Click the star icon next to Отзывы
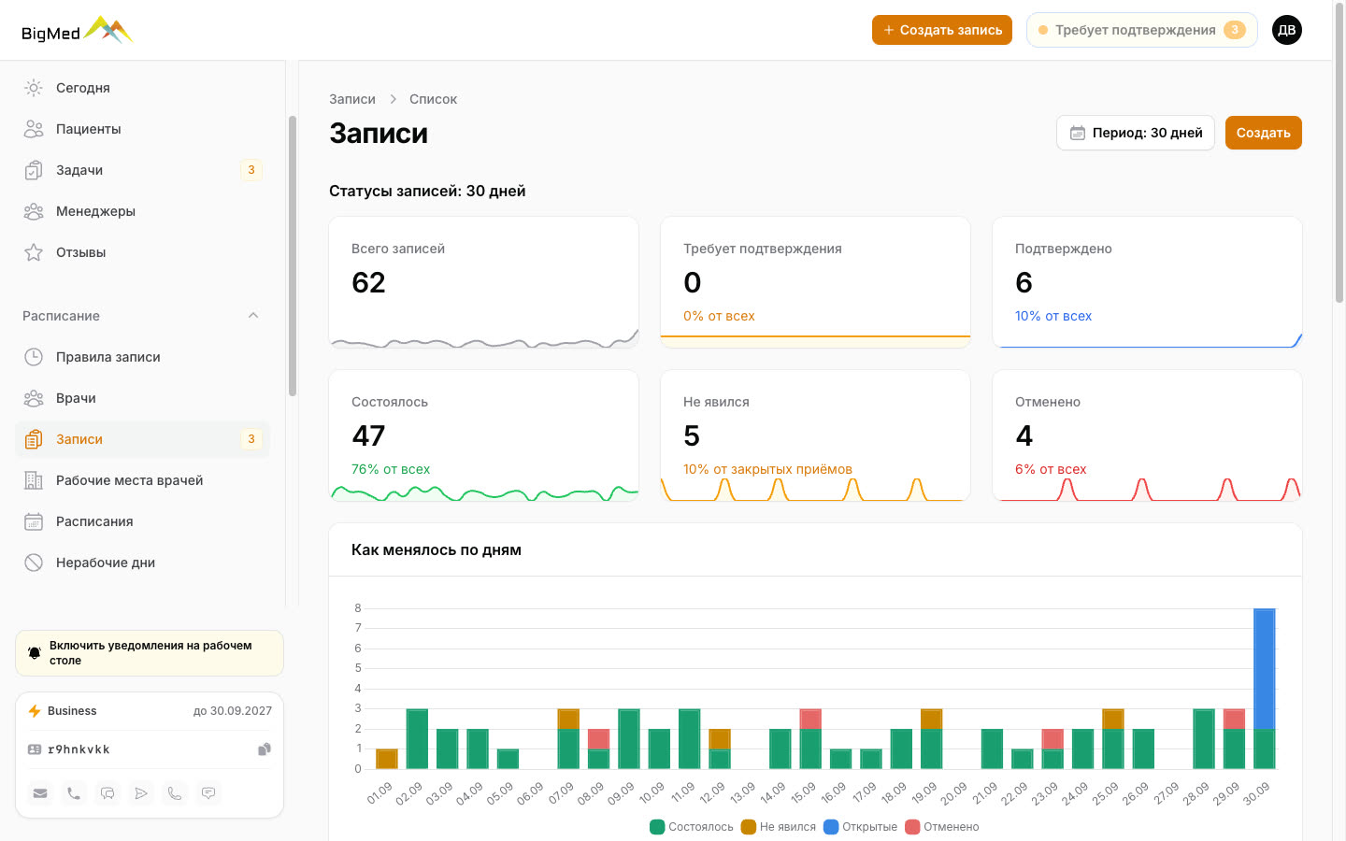 [34, 252]
